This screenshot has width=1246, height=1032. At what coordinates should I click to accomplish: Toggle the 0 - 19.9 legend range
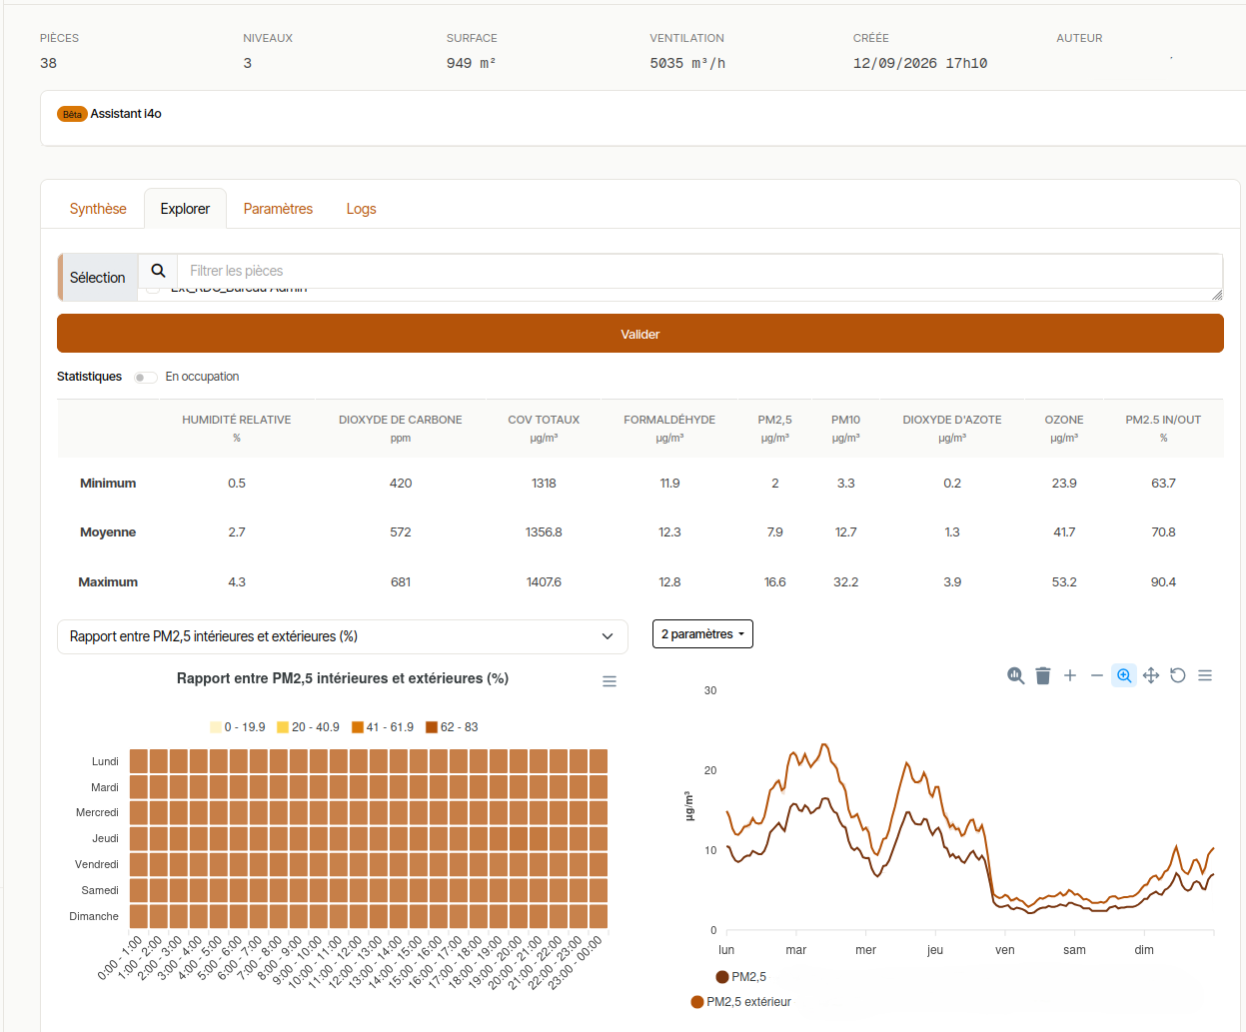(238, 727)
